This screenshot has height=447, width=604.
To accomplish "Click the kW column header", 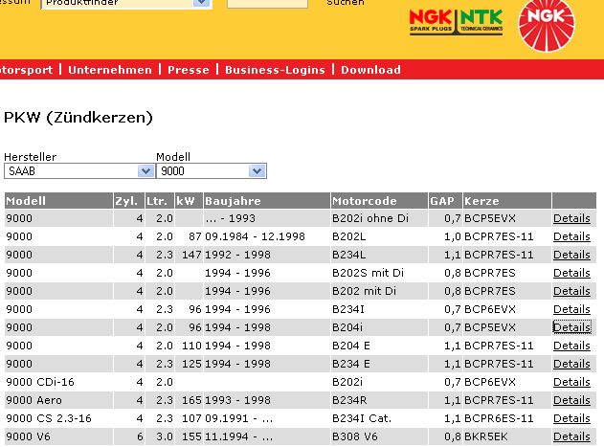I will tap(189, 201).
